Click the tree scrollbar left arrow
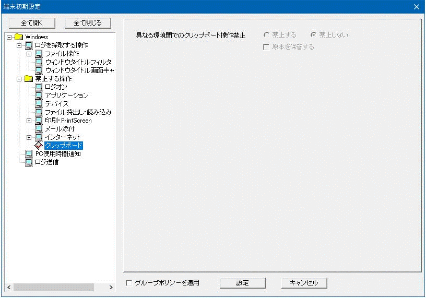The image size is (426, 298). click(9, 287)
